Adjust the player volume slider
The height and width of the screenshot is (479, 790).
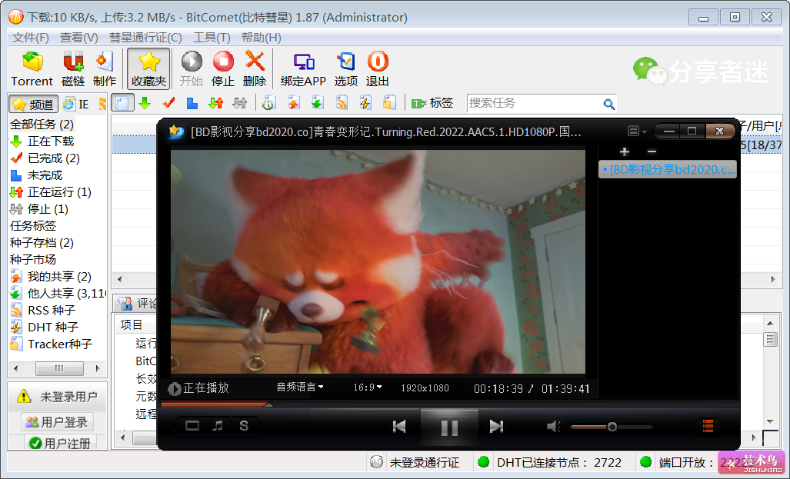click(611, 427)
